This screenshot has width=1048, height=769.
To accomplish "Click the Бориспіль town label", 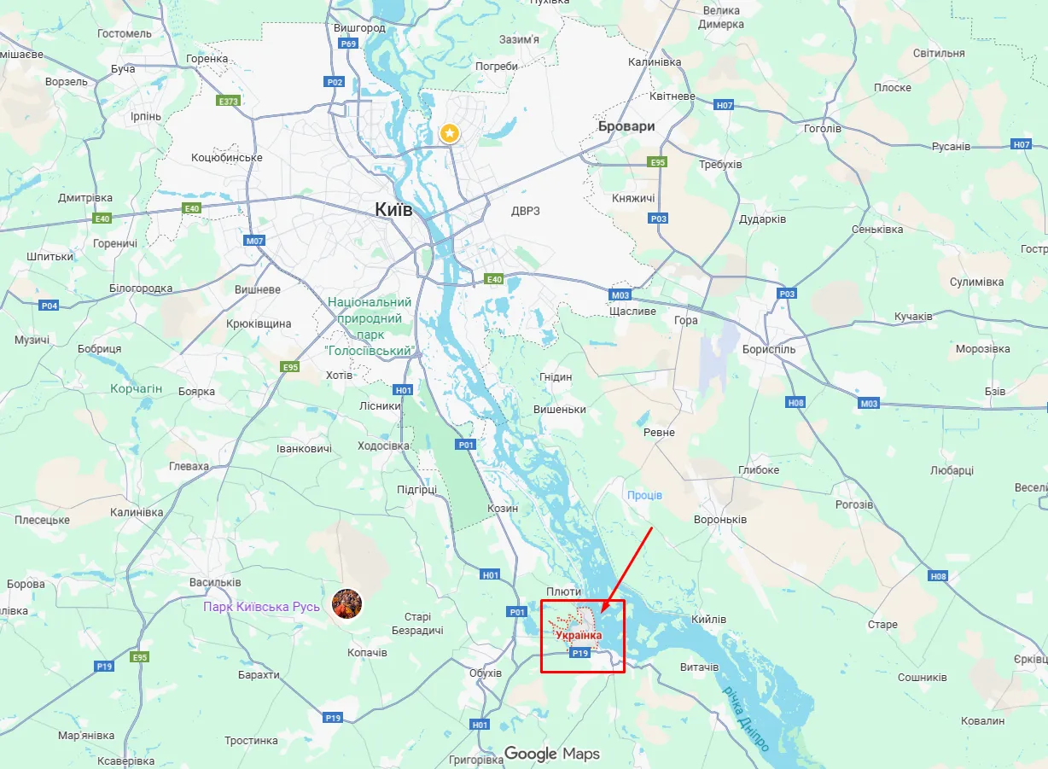I will (x=768, y=349).
